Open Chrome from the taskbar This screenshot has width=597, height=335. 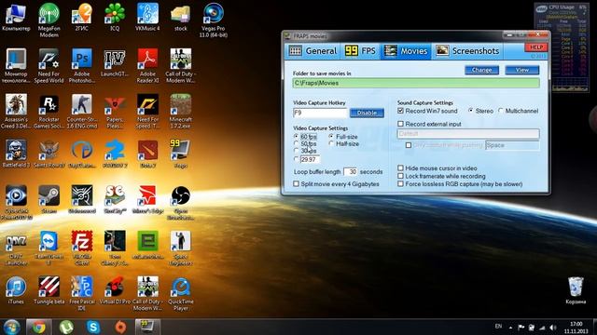38,327
